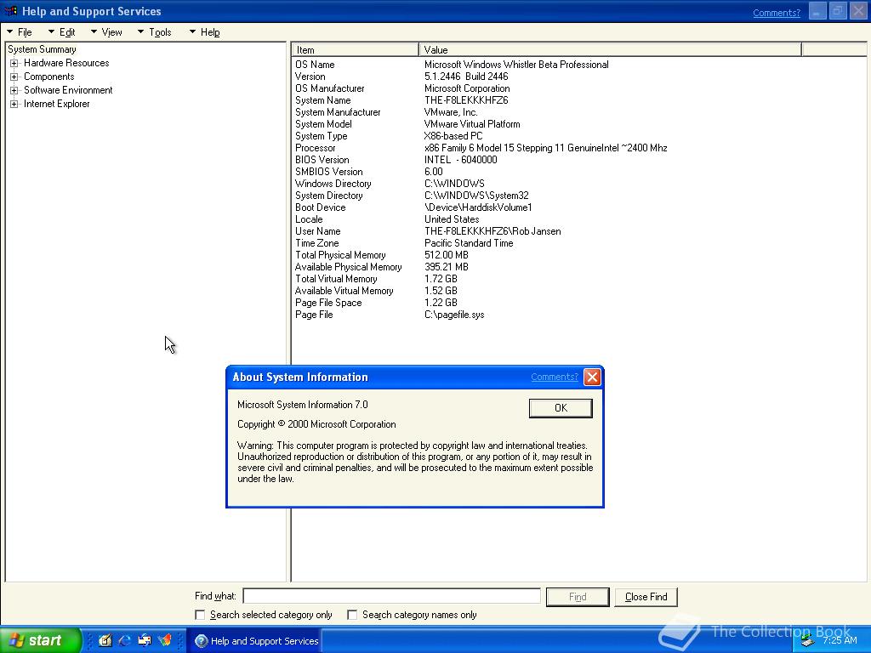Minimize the Help and Support Services window
The image size is (871, 653).
(x=817, y=12)
